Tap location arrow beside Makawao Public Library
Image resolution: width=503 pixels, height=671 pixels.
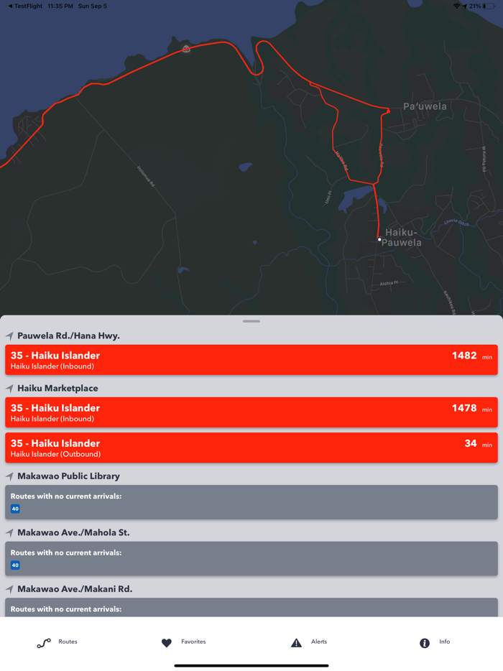pos(9,476)
